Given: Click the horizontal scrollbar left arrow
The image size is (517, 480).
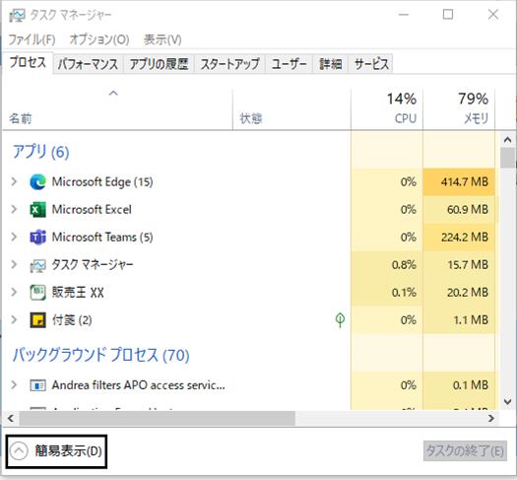Looking at the screenshot, I should coord(11,419).
